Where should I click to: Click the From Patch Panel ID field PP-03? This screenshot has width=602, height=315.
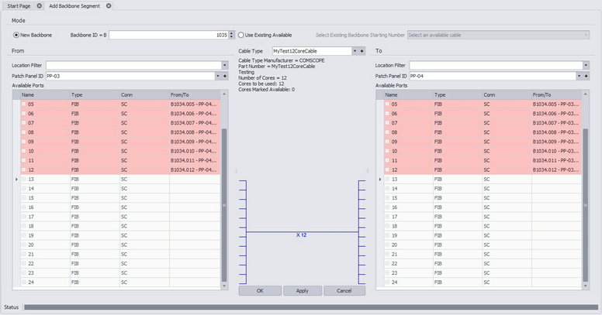point(130,76)
